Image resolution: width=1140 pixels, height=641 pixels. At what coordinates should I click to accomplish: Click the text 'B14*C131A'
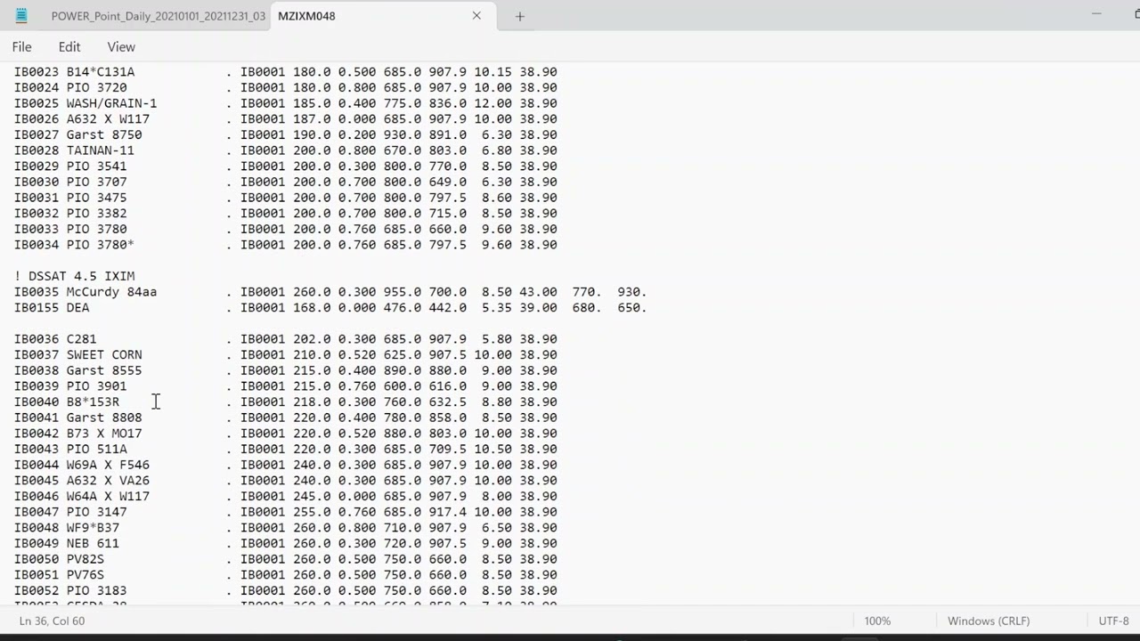coord(101,72)
